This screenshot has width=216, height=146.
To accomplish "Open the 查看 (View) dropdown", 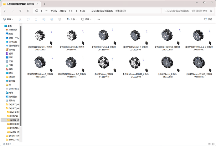I will tap(86, 19).
